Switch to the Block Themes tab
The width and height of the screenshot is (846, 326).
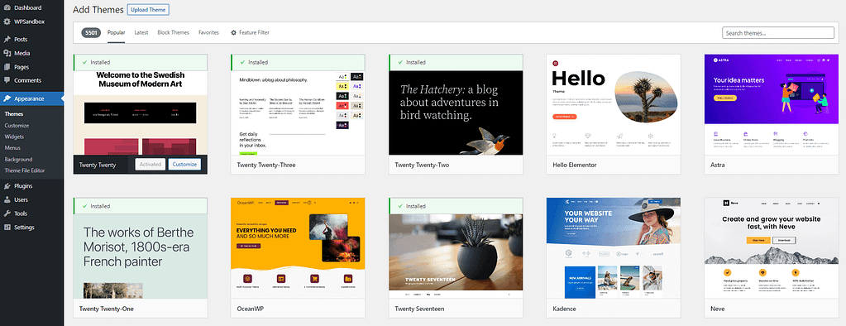pos(173,33)
